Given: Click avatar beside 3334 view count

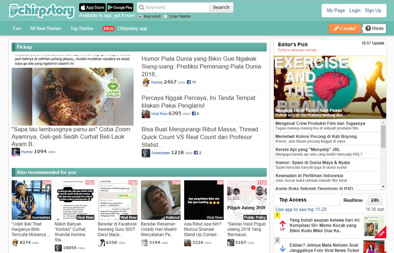Looking at the screenshot, I should [x=187, y=243].
